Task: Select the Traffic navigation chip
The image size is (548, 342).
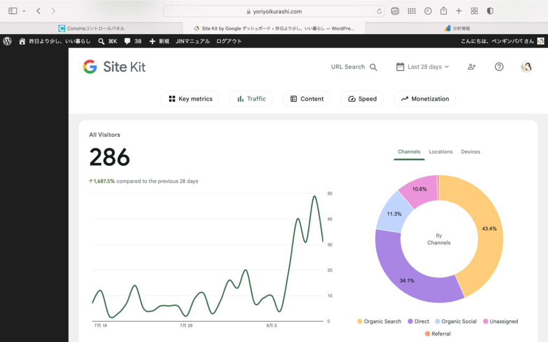Action: coord(251,99)
